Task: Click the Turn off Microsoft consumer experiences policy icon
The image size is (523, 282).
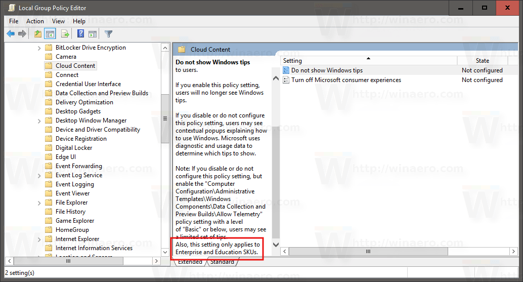Action: [286, 80]
